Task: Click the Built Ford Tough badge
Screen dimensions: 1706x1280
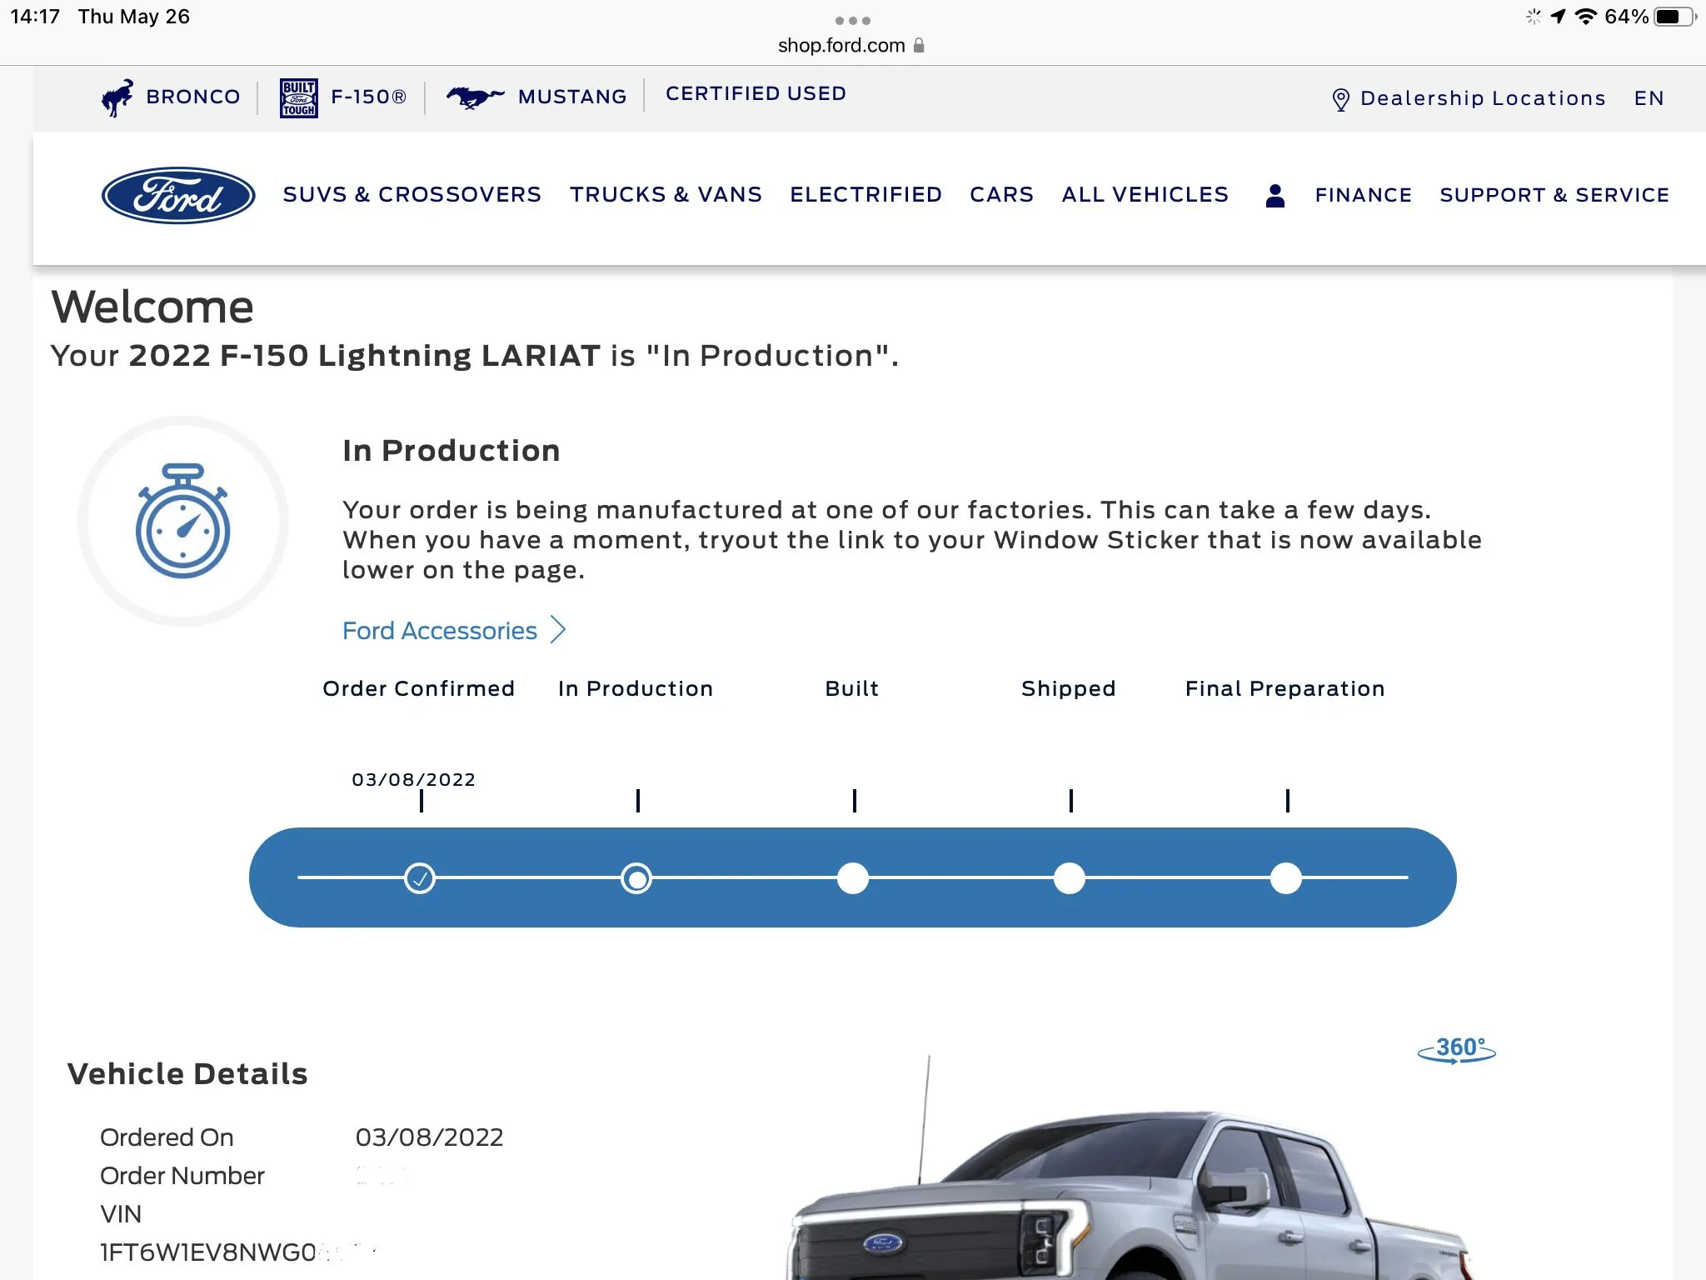Action: (298, 98)
